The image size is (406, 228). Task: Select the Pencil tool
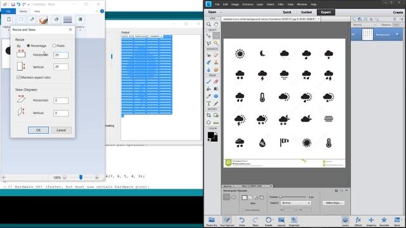pyautogui.click(x=216, y=103)
